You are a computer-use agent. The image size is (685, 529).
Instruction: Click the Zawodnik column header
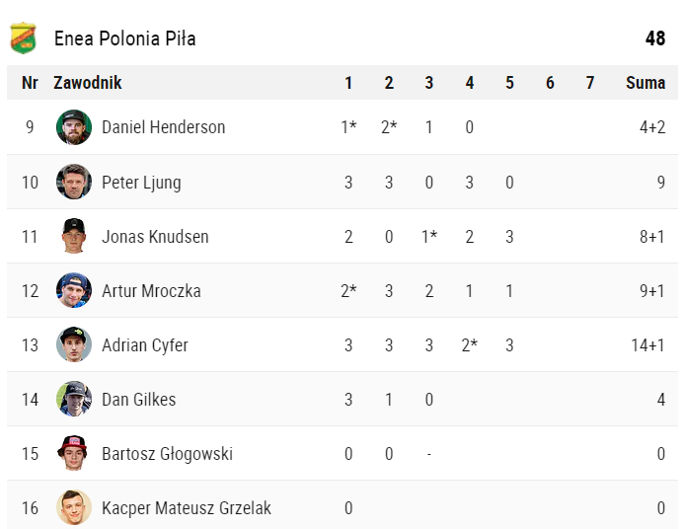tap(88, 83)
